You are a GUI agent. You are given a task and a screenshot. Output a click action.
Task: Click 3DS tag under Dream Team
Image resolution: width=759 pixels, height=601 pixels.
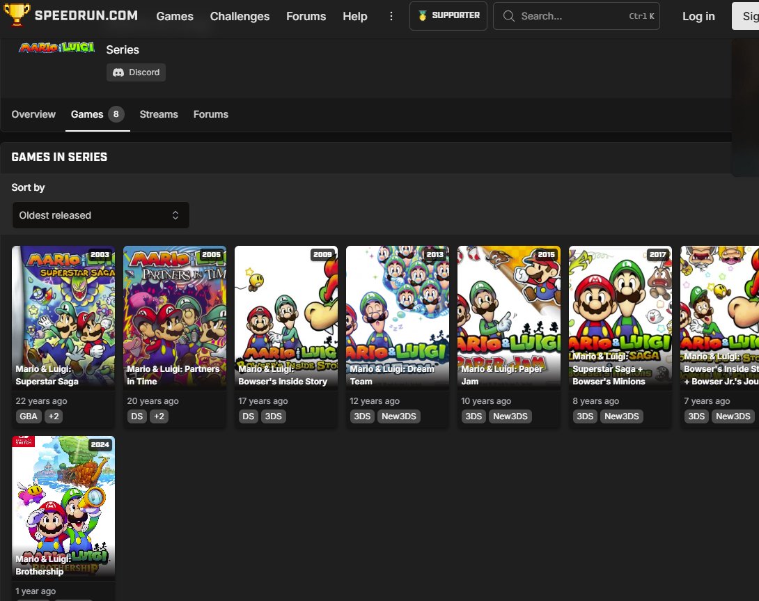[362, 416]
